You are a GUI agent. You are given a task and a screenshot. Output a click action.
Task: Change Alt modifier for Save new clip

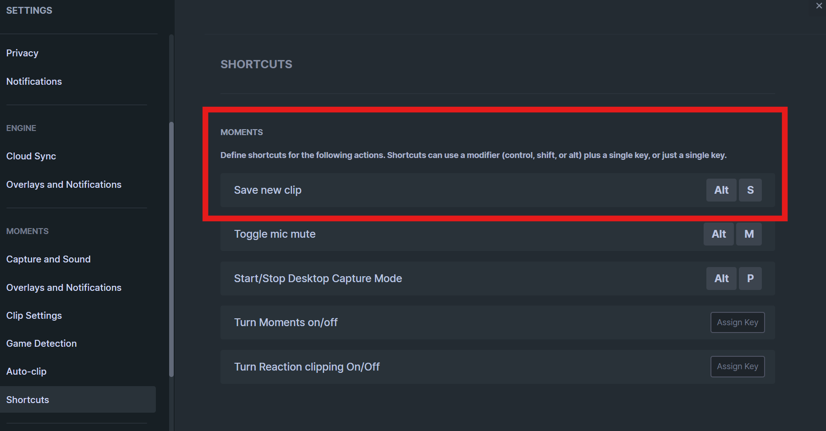[x=721, y=190]
